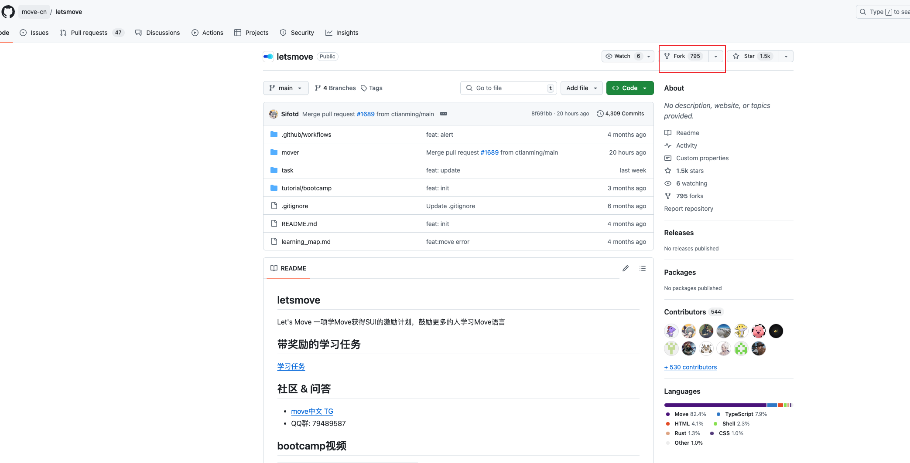Open green Code dropdown

[630, 88]
